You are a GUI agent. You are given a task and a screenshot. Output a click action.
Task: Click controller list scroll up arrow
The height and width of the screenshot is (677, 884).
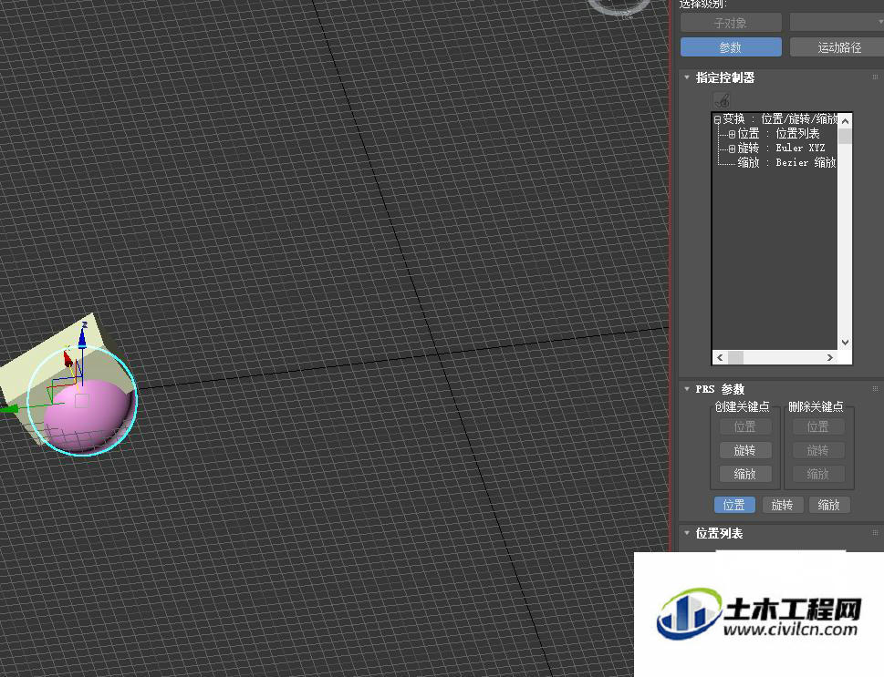click(x=845, y=120)
